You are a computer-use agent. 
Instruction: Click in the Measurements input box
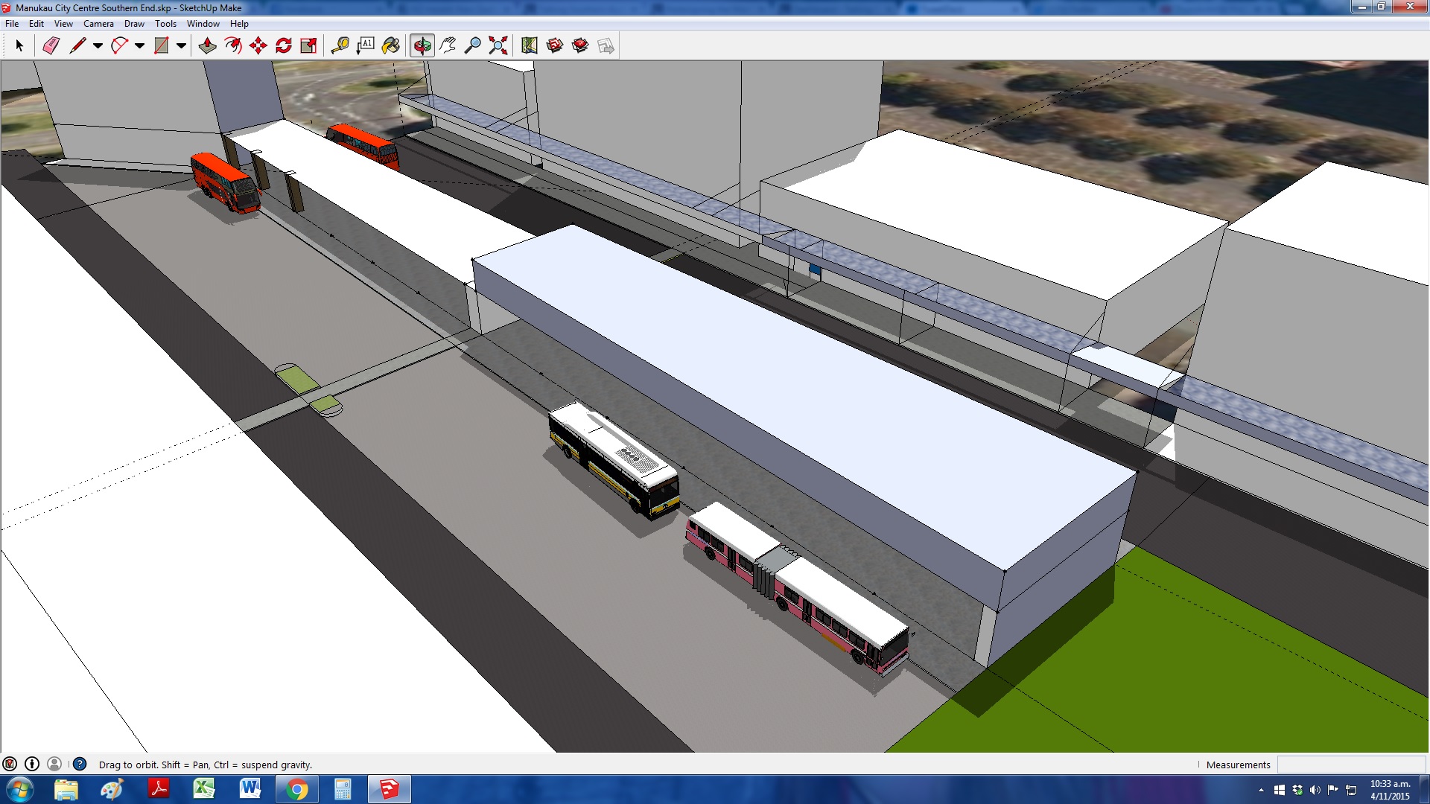[x=1350, y=765]
